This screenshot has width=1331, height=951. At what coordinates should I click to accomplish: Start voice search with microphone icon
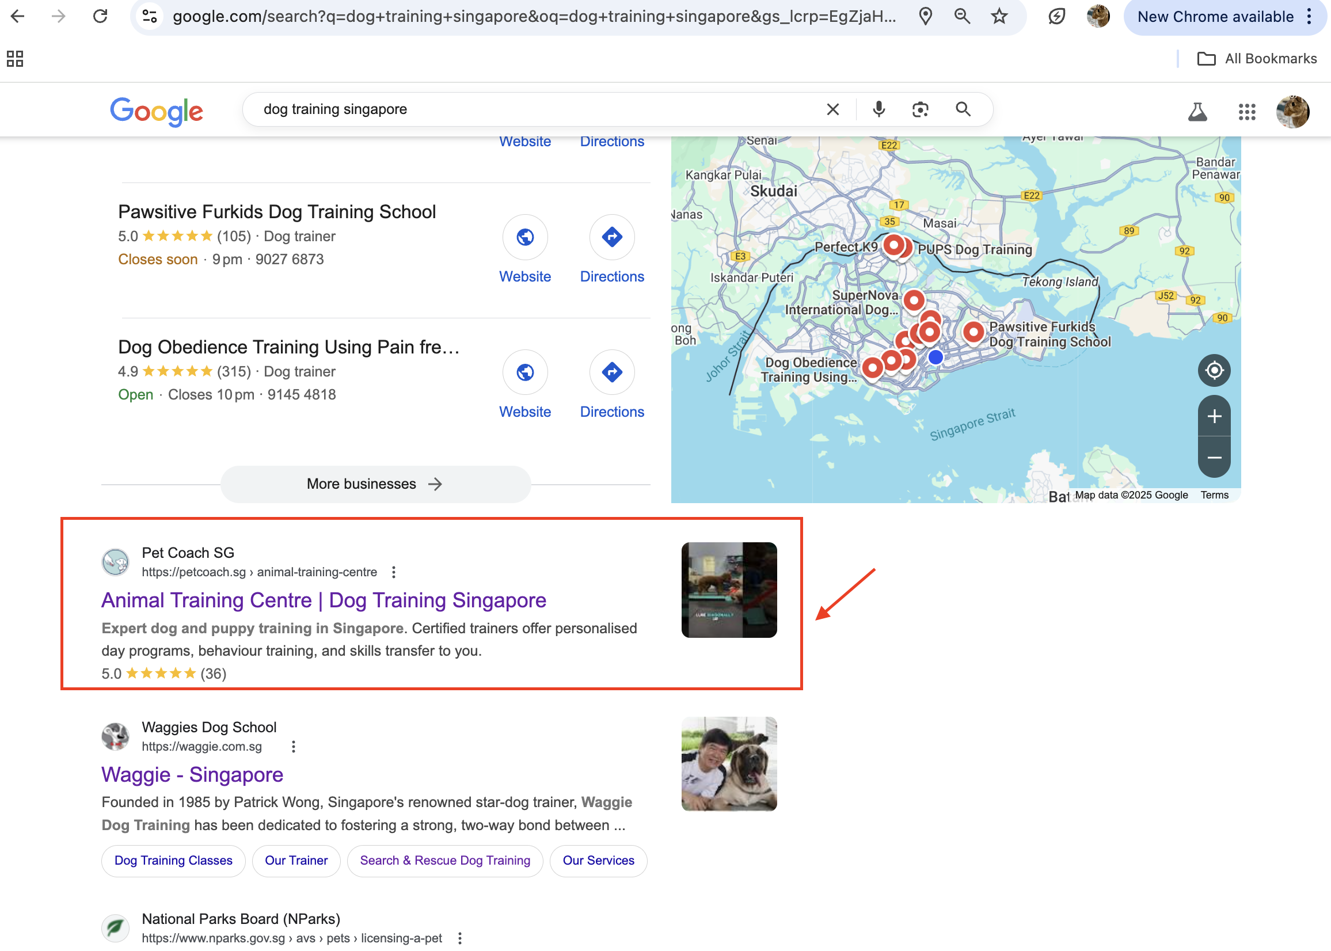click(879, 109)
